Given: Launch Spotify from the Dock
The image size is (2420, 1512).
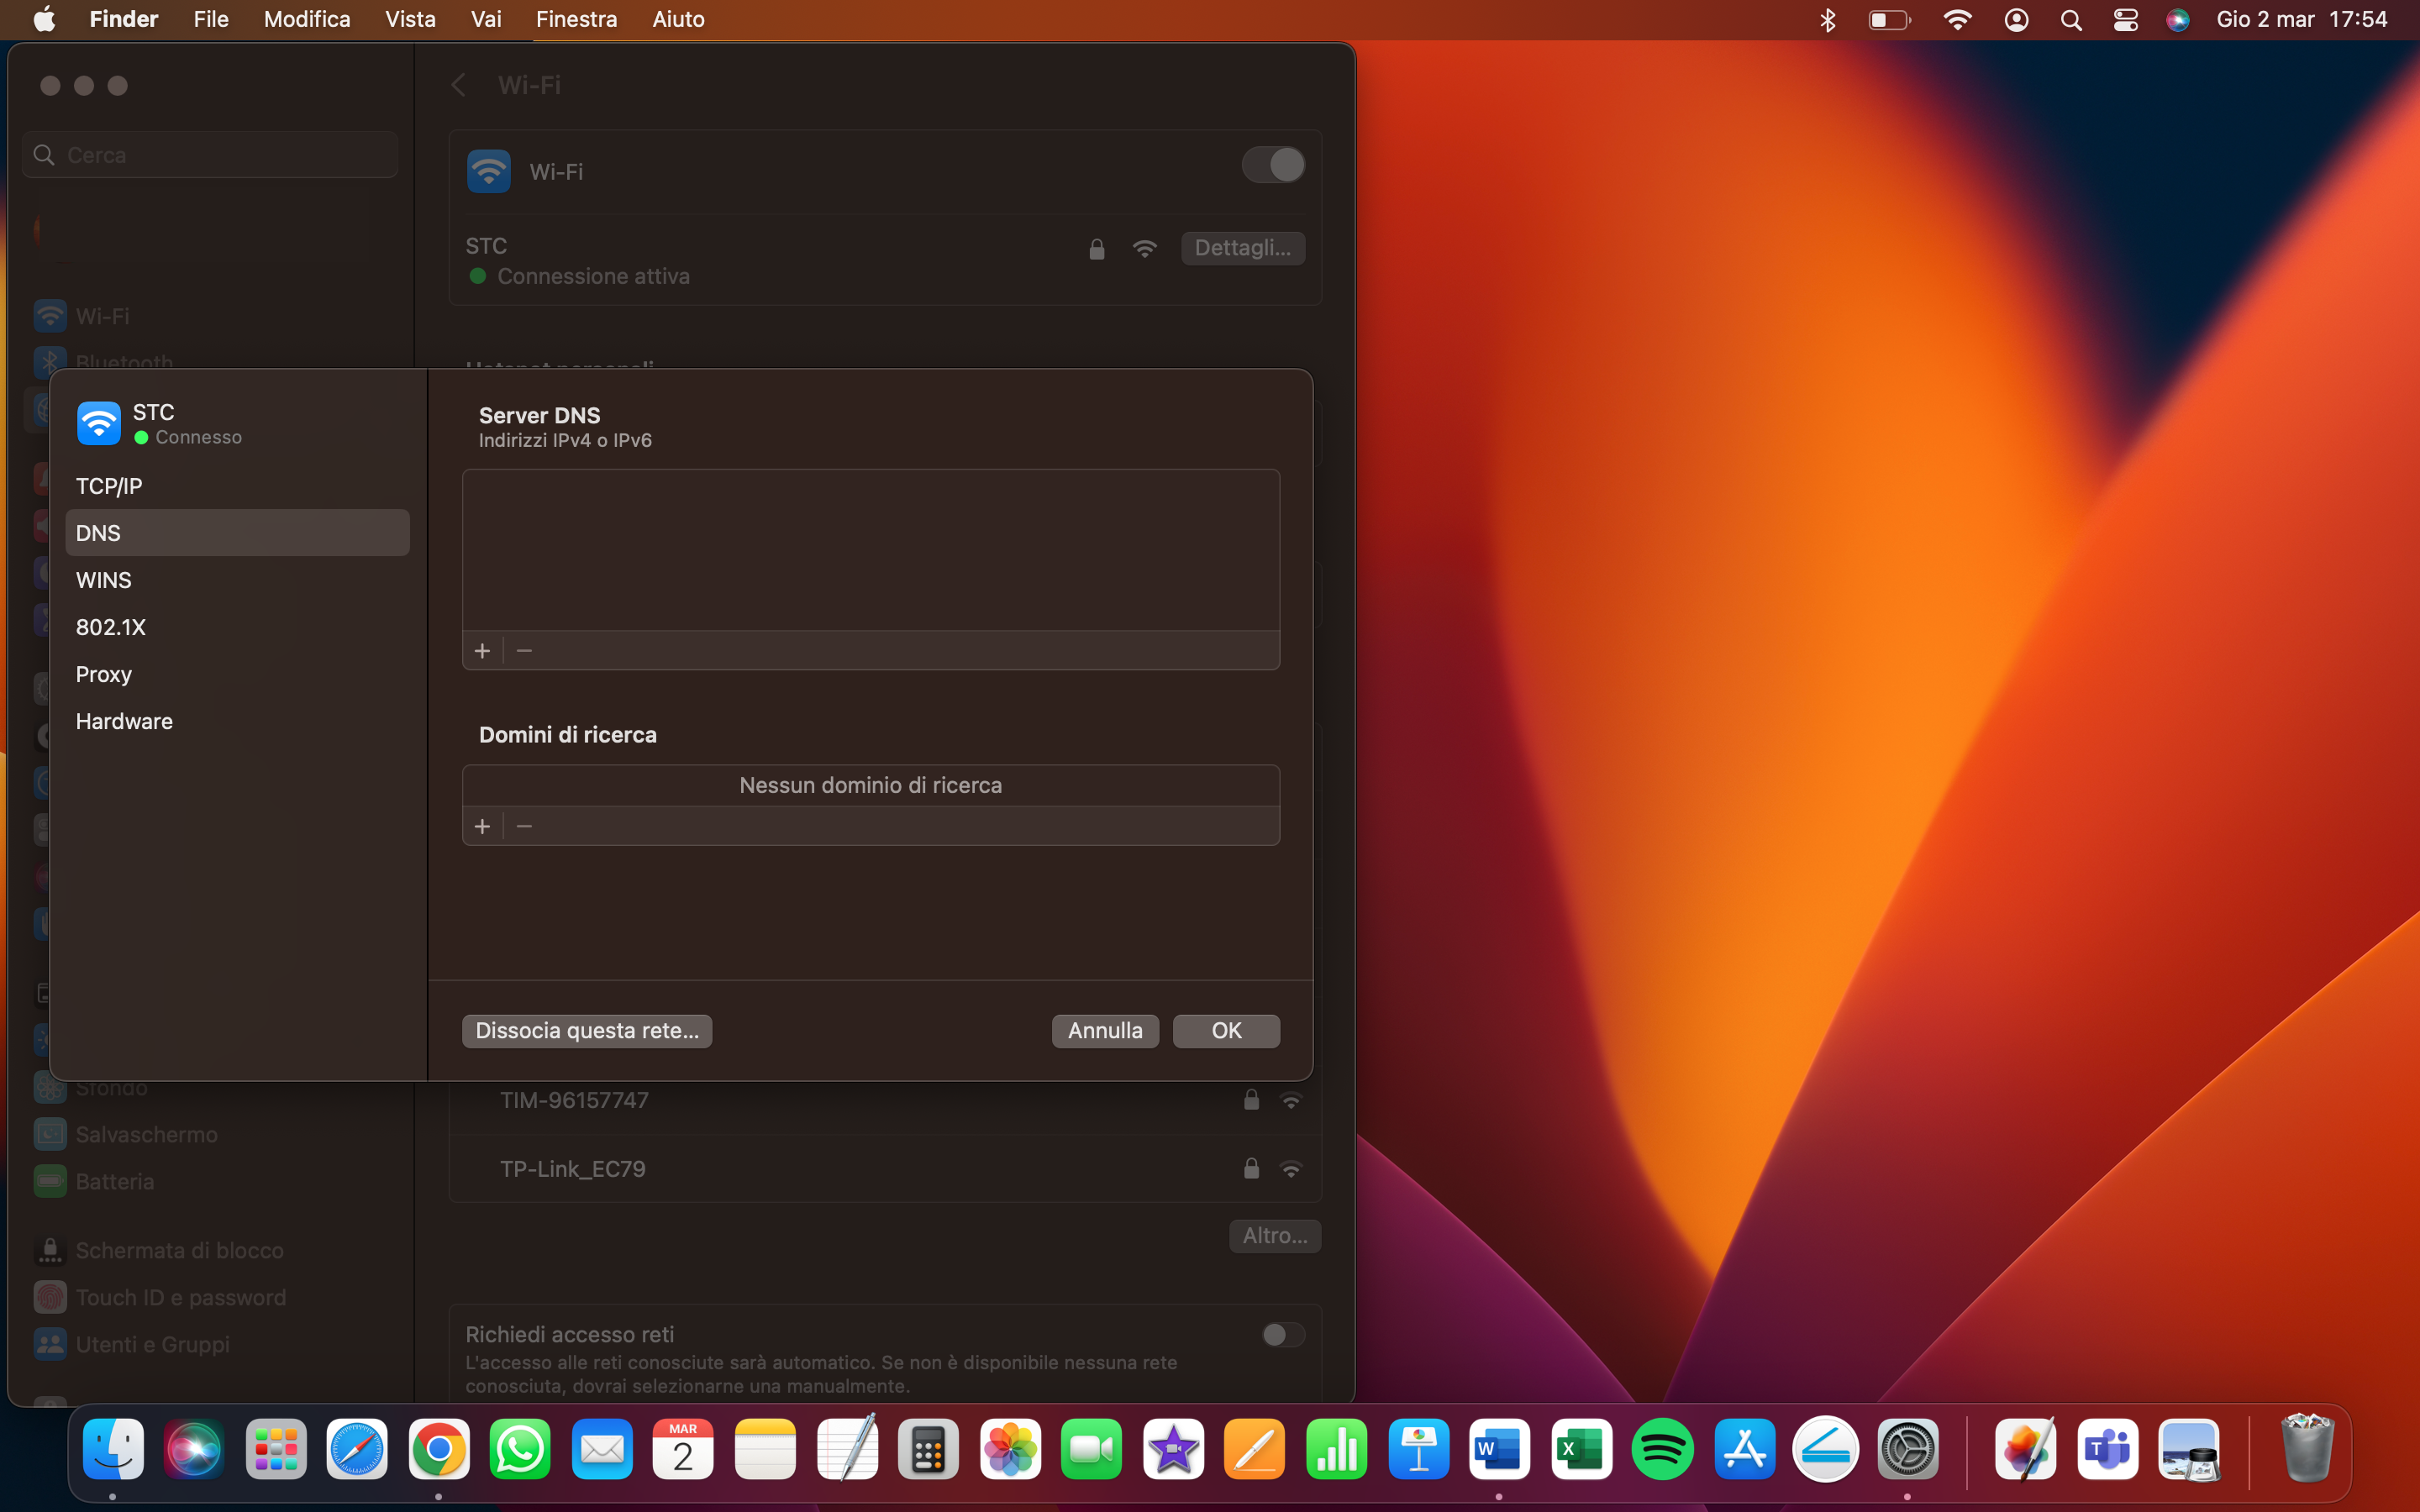Looking at the screenshot, I should coord(1663,1448).
